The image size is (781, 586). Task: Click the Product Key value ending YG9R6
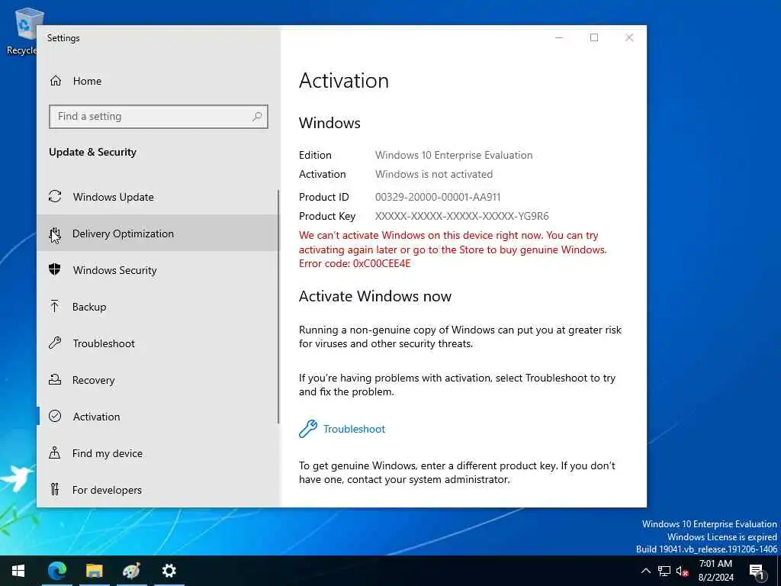(461, 216)
